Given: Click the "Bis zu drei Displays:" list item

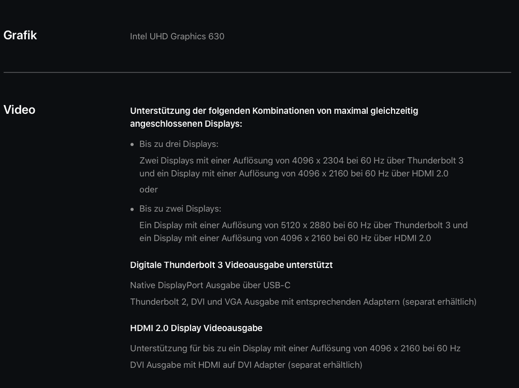Looking at the screenshot, I should [179, 144].
